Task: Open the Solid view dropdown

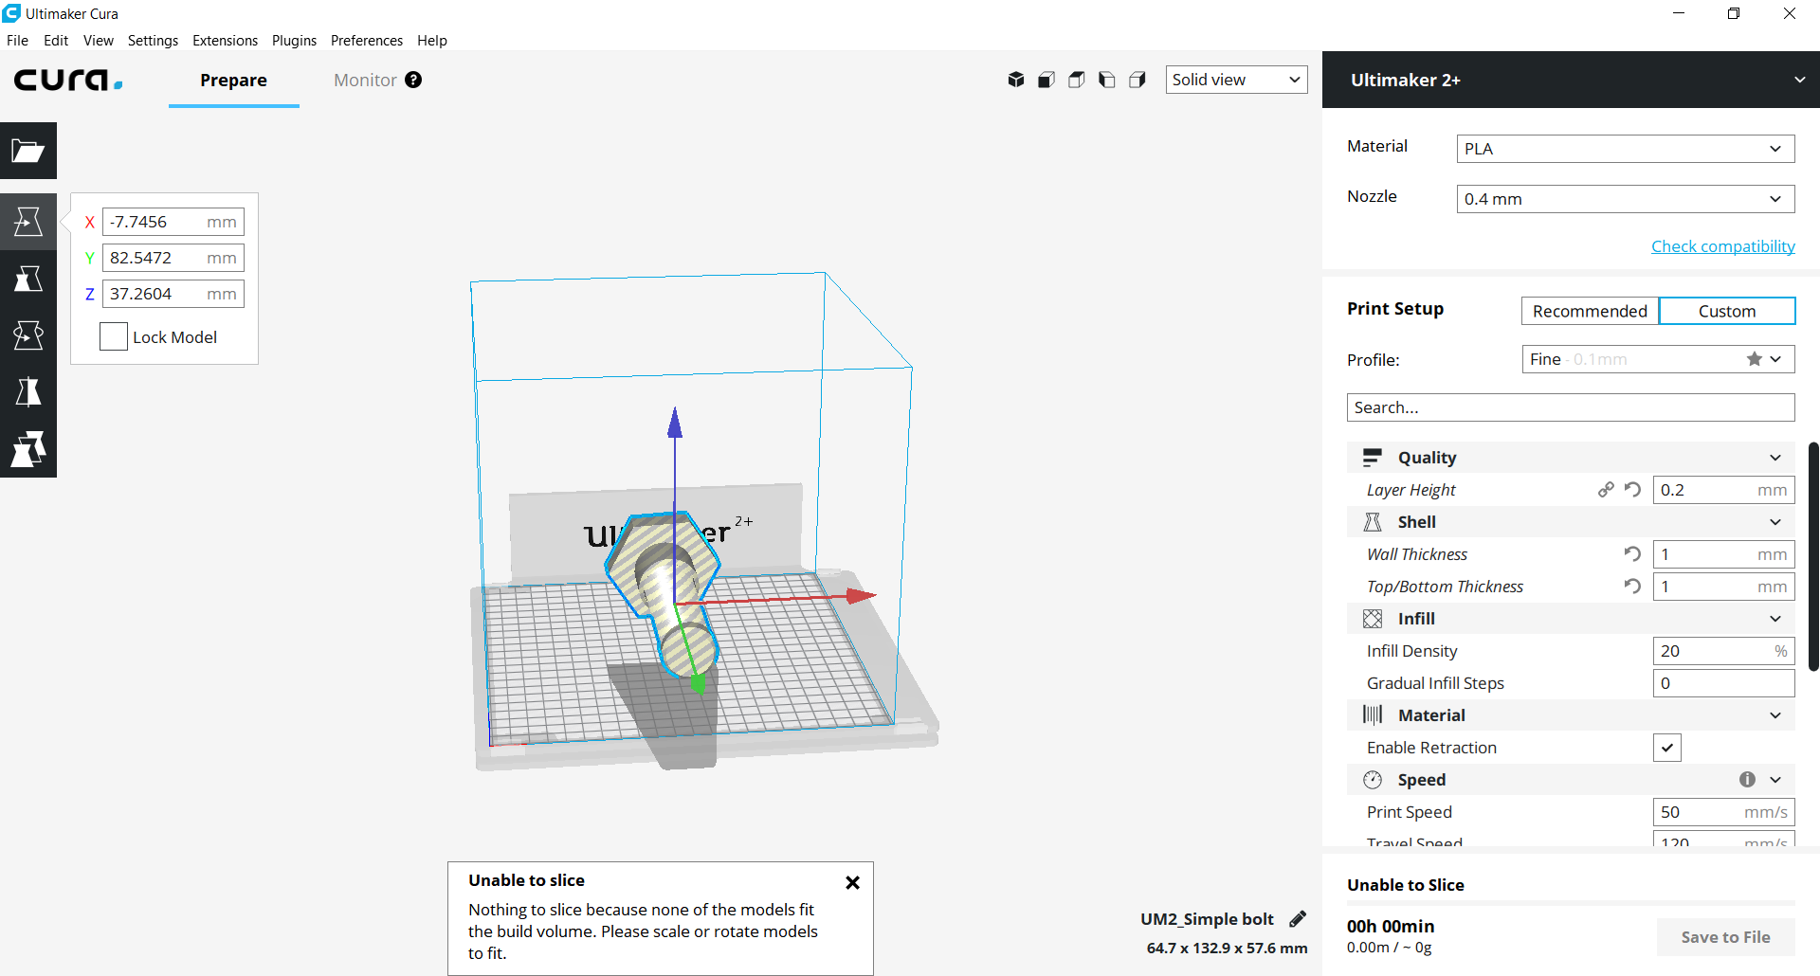Action: tap(1236, 80)
